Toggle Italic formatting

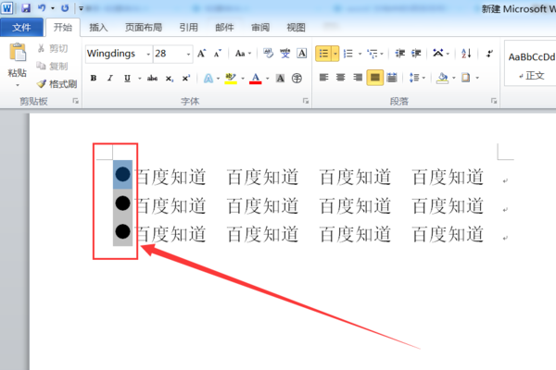click(x=110, y=78)
